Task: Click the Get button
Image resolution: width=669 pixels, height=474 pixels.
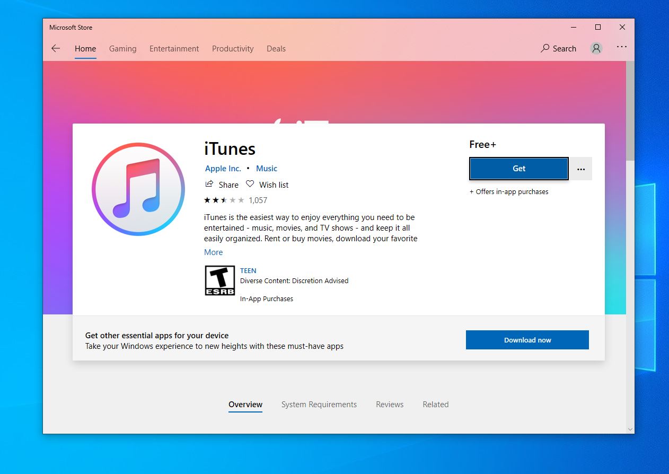Action: (519, 169)
